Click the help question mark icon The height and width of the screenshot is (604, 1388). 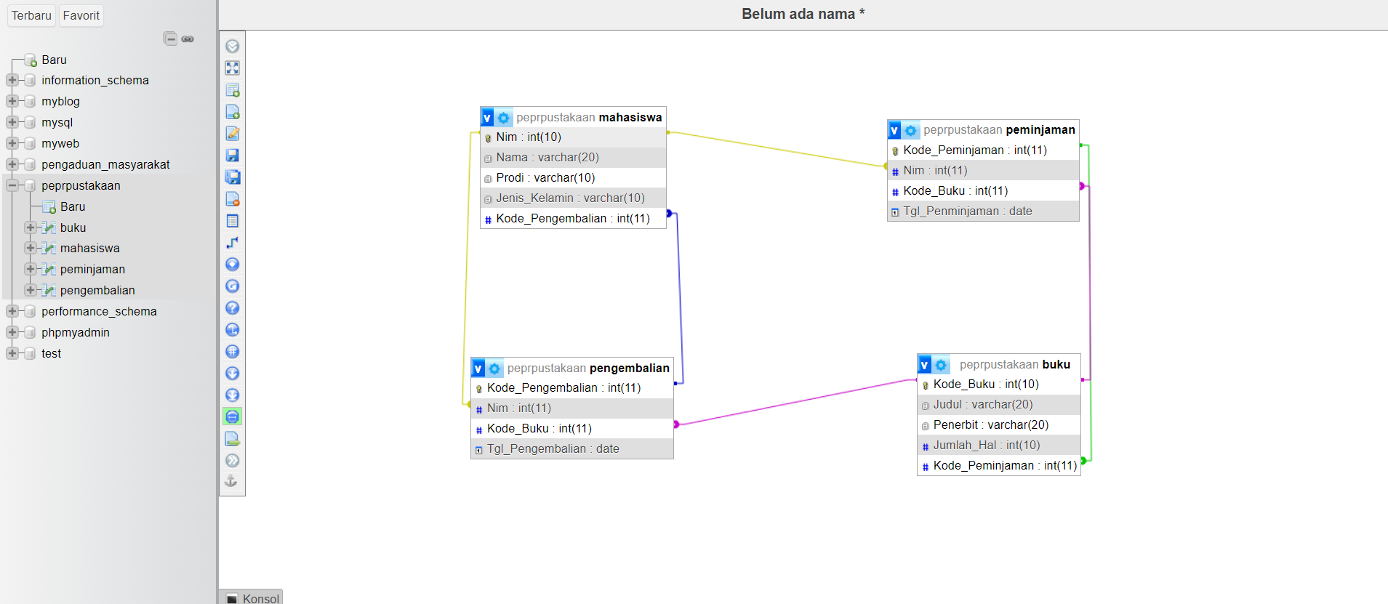232,307
